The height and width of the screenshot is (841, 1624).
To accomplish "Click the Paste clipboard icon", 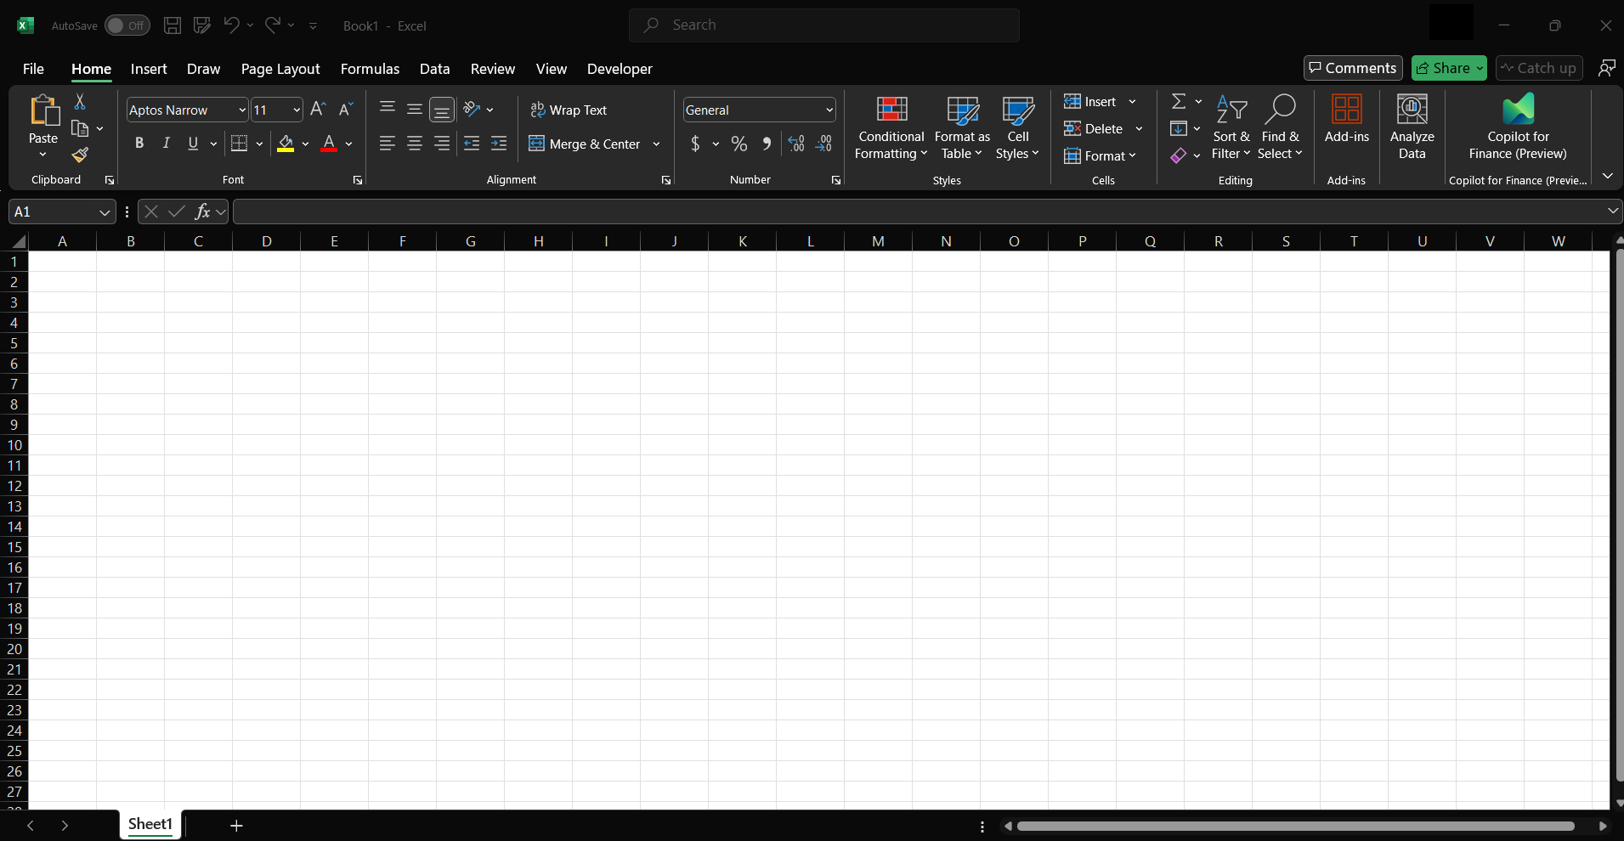I will [43, 110].
